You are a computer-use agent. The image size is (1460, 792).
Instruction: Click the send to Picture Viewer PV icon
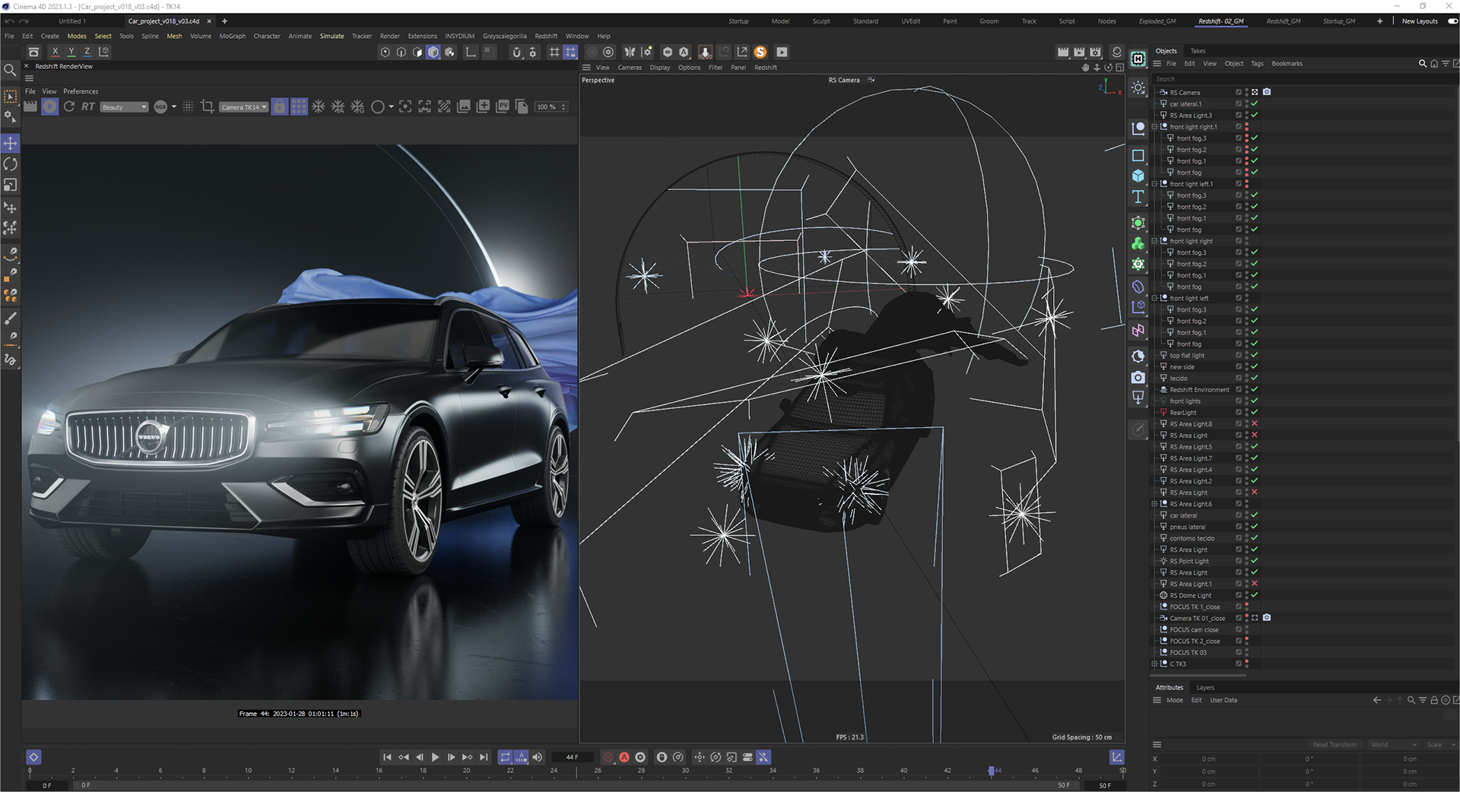[503, 107]
